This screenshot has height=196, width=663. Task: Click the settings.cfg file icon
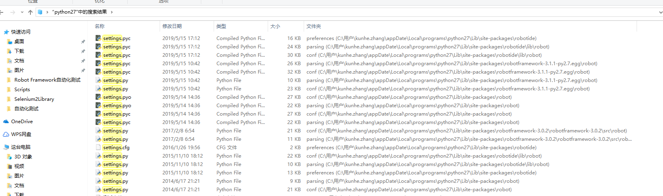click(x=98, y=148)
